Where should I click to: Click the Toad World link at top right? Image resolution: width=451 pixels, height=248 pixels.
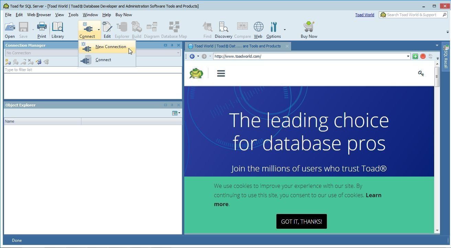365,15
